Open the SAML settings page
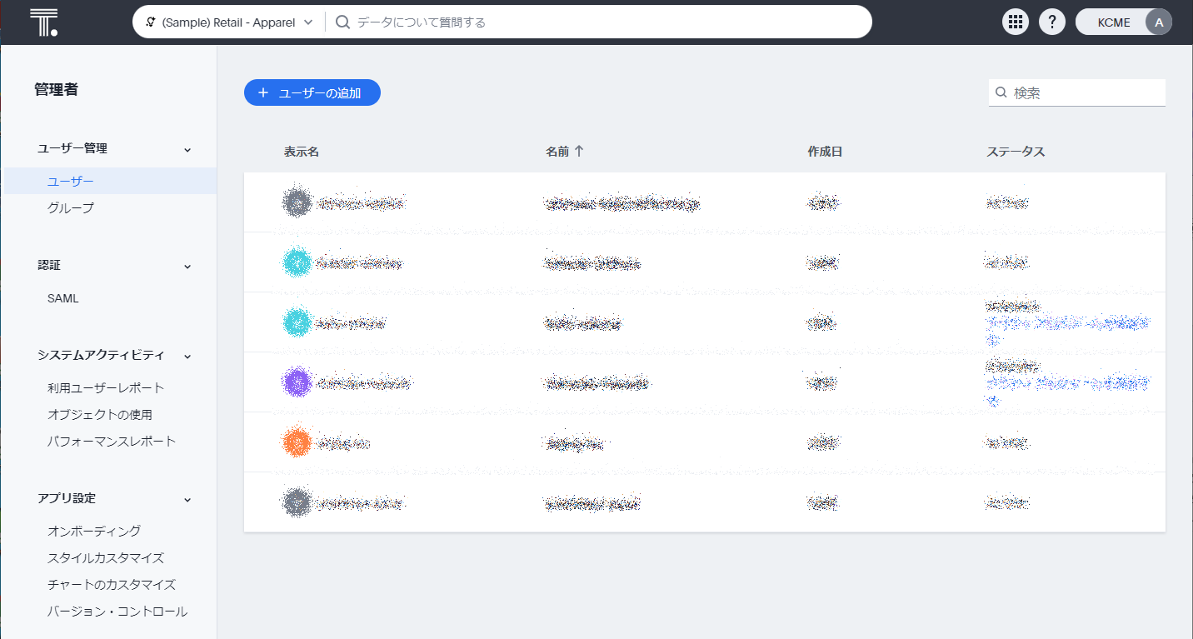 pyautogui.click(x=63, y=298)
